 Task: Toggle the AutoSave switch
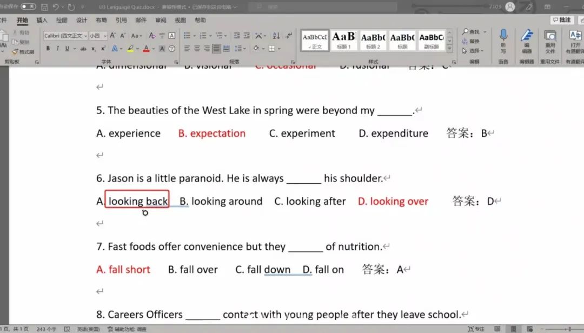pyautogui.click(x=28, y=7)
